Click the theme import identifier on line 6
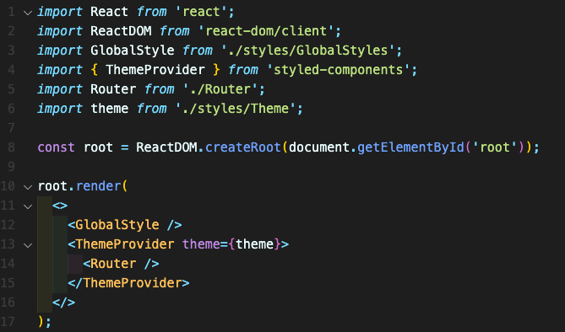 [110, 109]
